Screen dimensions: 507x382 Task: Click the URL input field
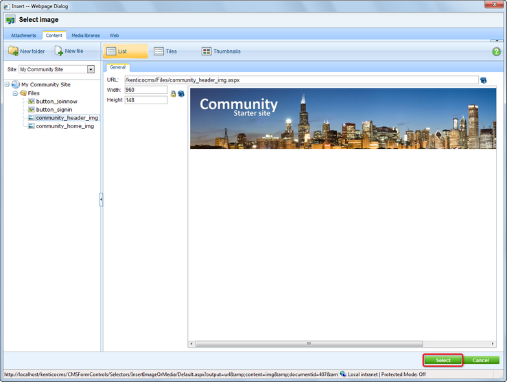(x=301, y=80)
